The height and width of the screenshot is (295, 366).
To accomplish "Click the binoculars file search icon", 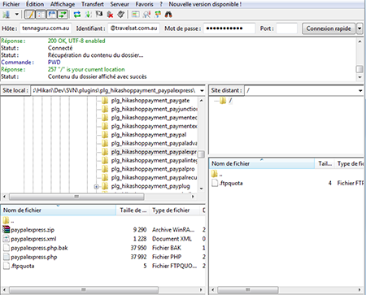I will pyautogui.click(x=168, y=15).
